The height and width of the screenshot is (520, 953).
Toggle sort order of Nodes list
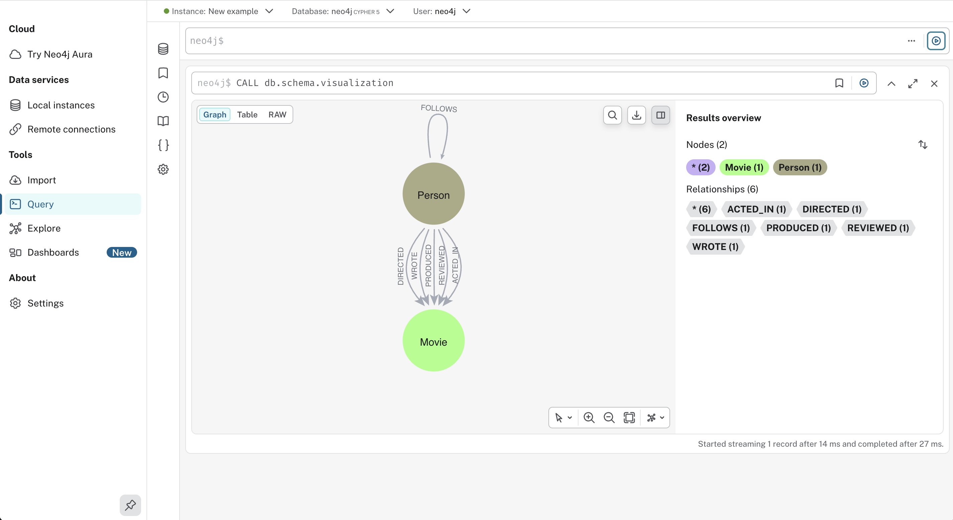(x=923, y=145)
